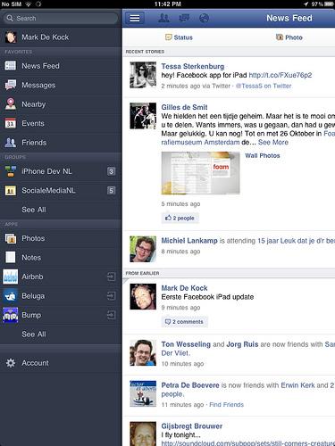This screenshot has width=335, height=446.
Task: Click the Airbnb app icon
Action: coord(11,277)
